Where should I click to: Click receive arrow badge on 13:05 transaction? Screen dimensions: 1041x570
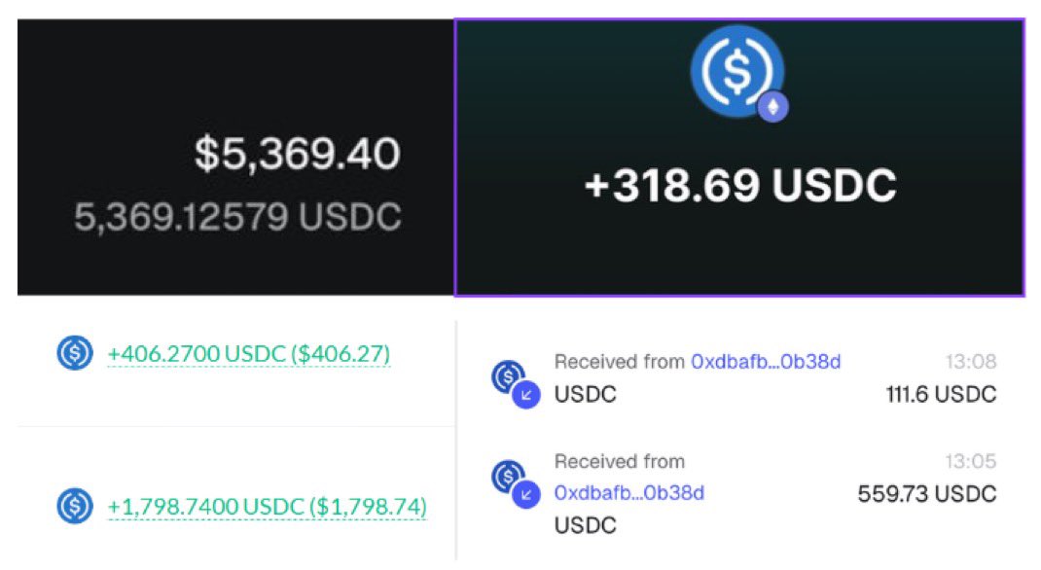pos(525,494)
